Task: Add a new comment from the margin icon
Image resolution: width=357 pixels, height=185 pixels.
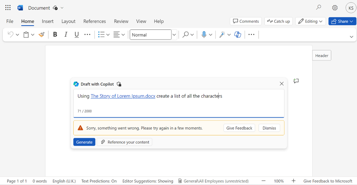Action: point(296,81)
